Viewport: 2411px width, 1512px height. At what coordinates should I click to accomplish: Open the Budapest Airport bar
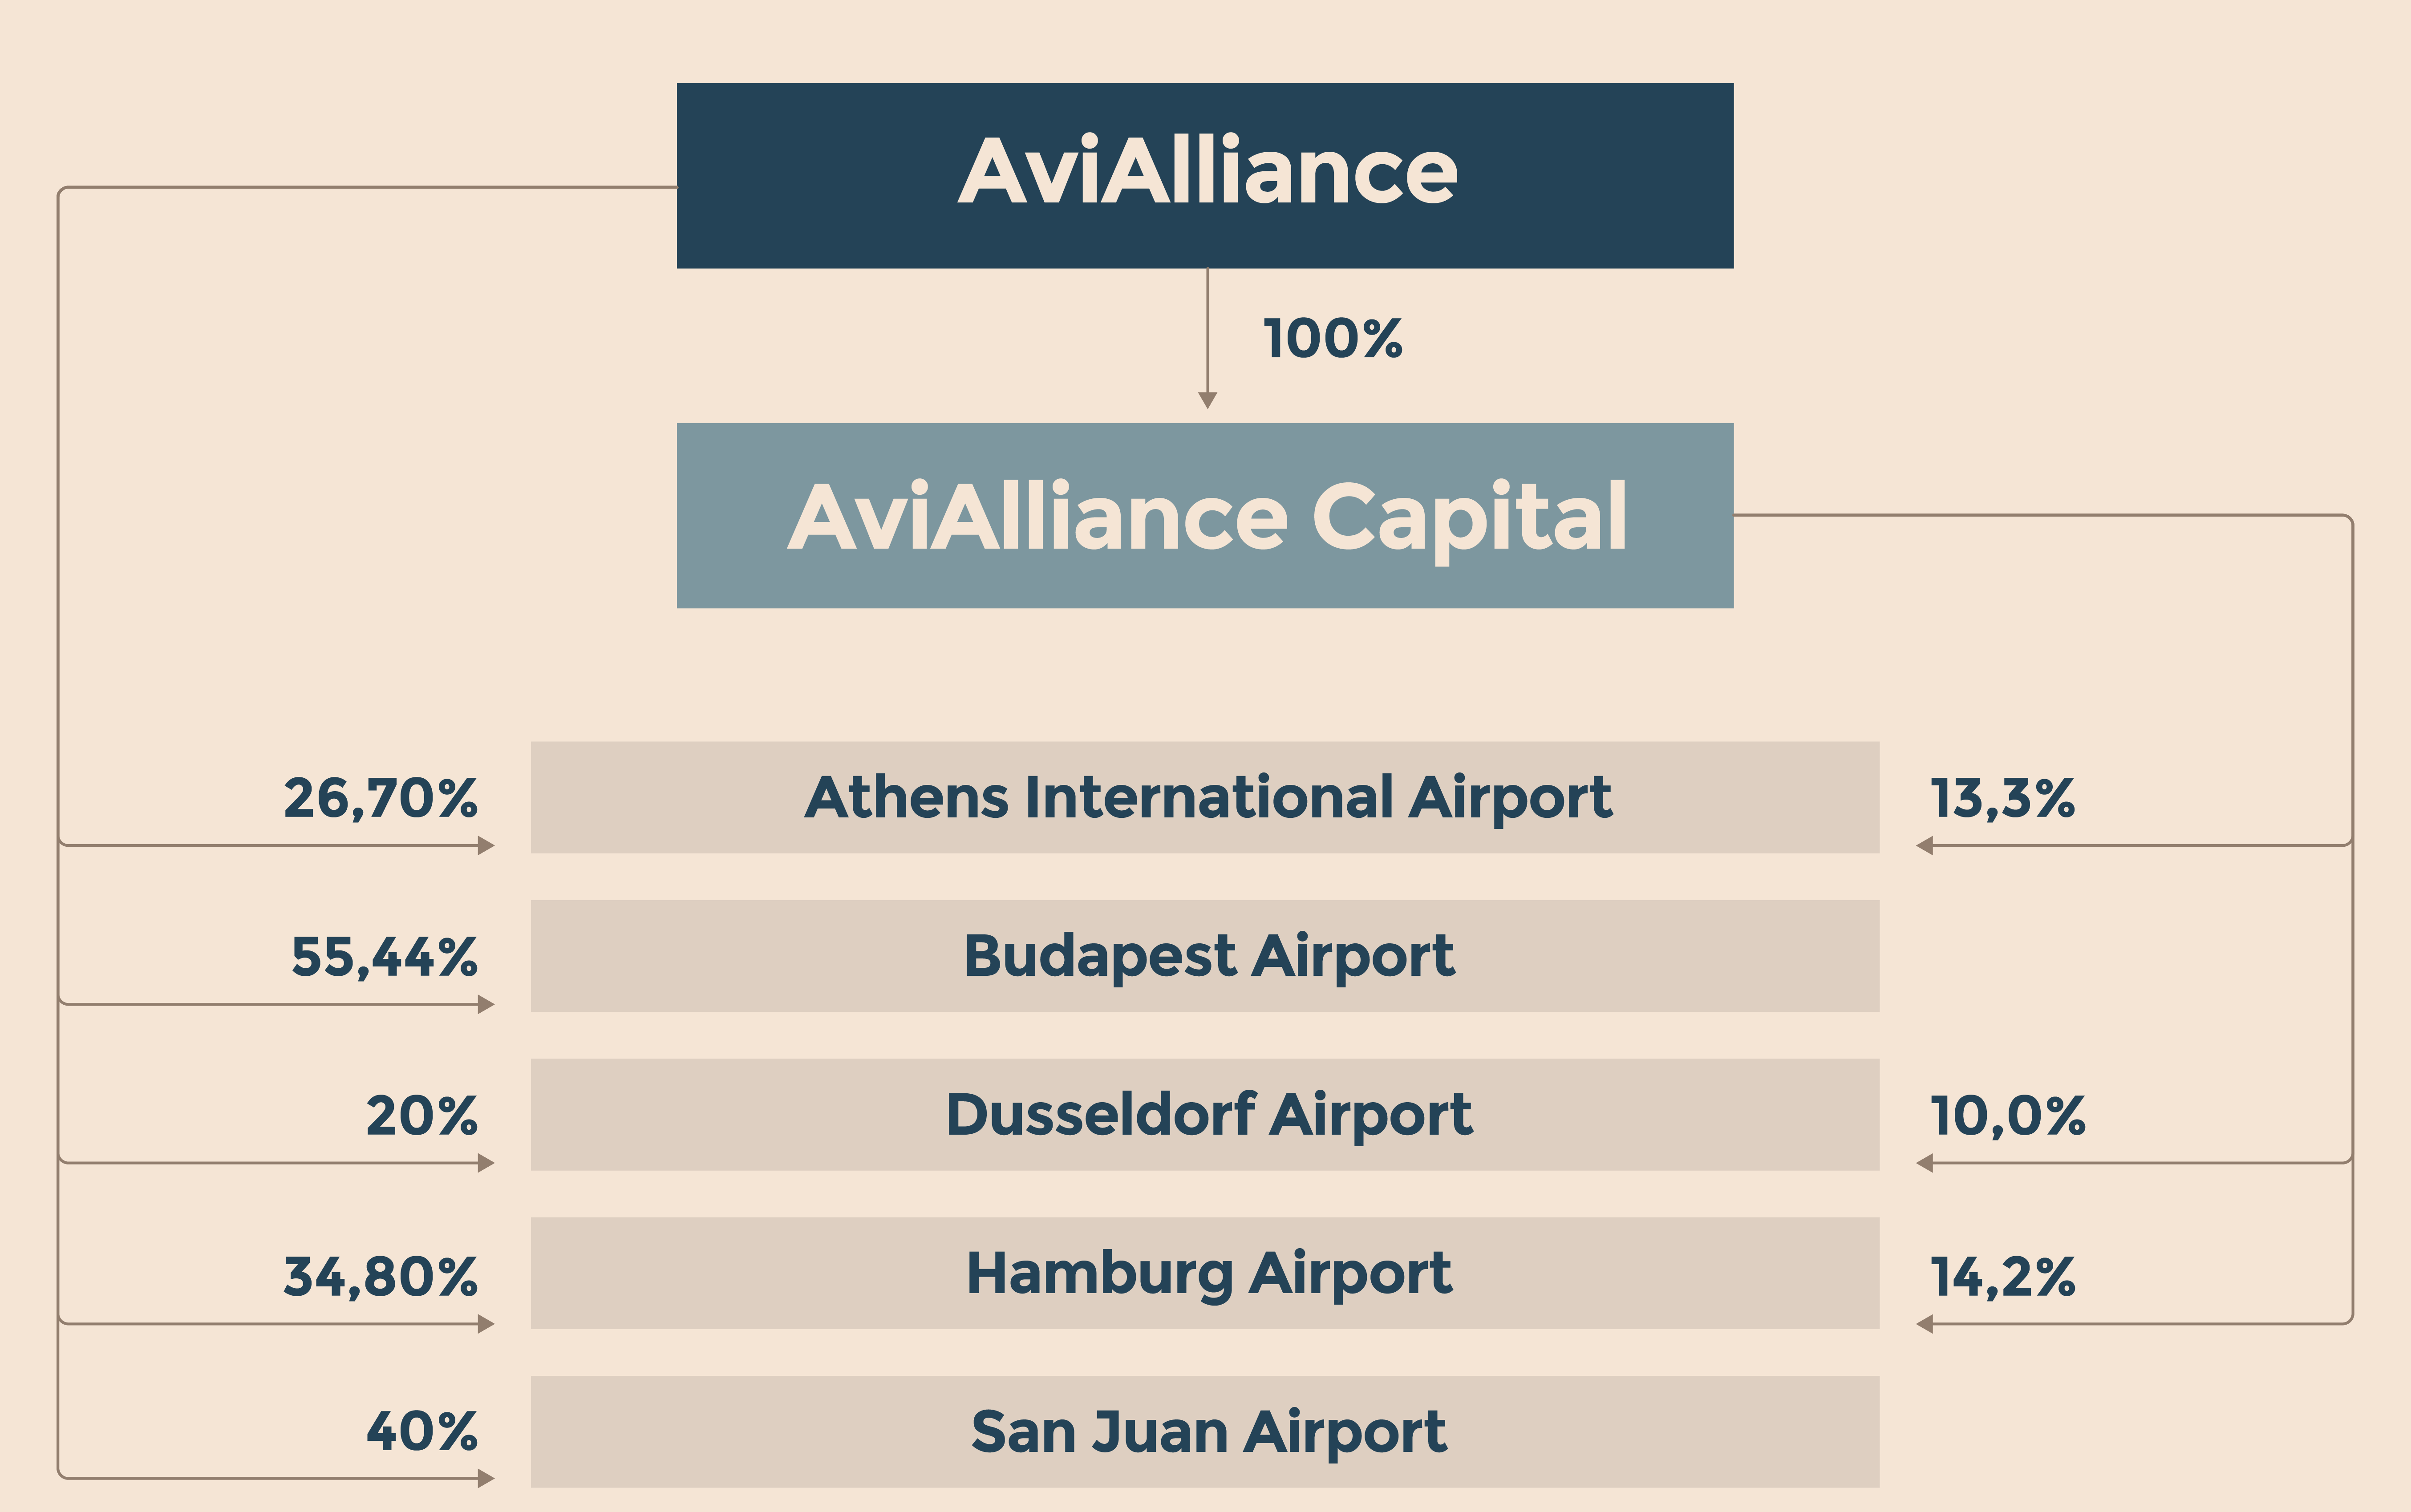pyautogui.click(x=1205, y=956)
